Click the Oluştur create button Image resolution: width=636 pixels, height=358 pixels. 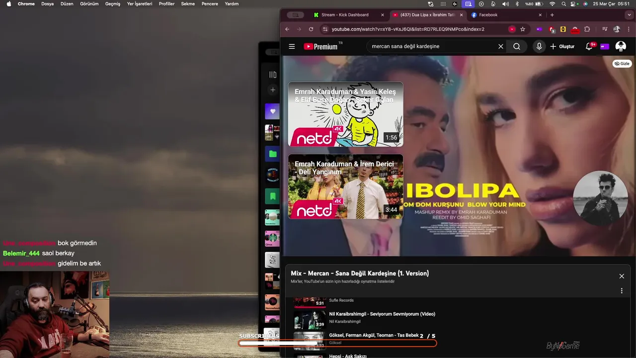coord(562,46)
